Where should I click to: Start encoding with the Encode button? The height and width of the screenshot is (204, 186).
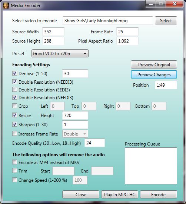coord(159,194)
